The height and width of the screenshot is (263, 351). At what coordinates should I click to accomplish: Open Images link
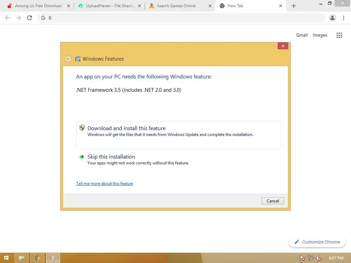tap(320, 35)
